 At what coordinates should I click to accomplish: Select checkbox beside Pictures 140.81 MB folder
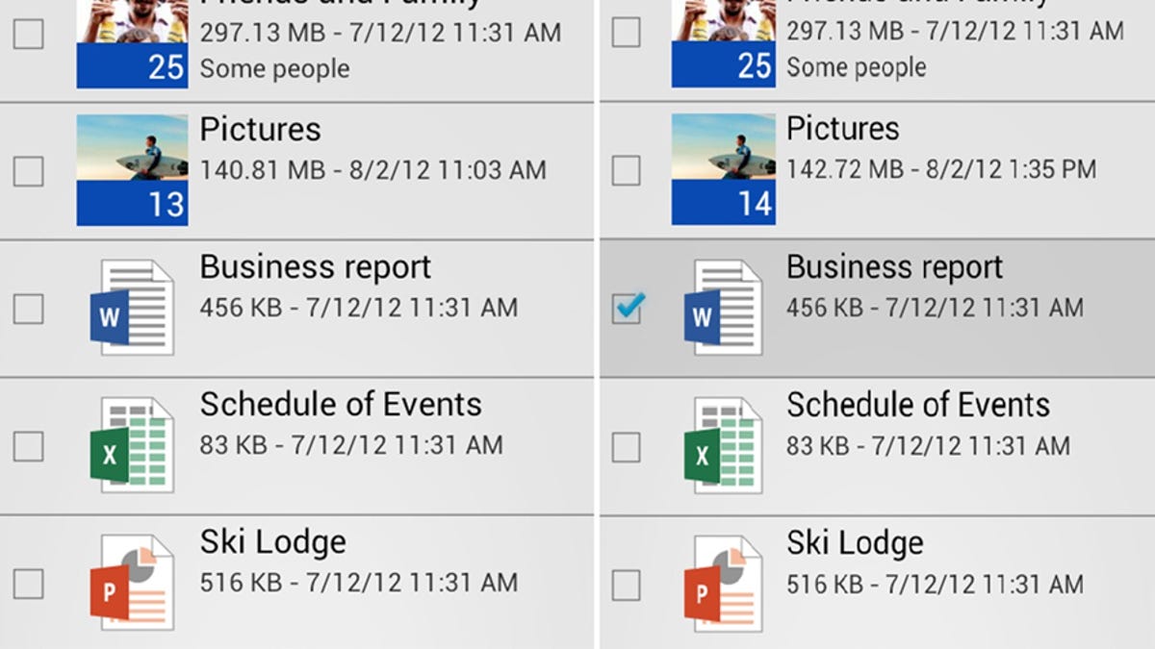click(x=28, y=171)
